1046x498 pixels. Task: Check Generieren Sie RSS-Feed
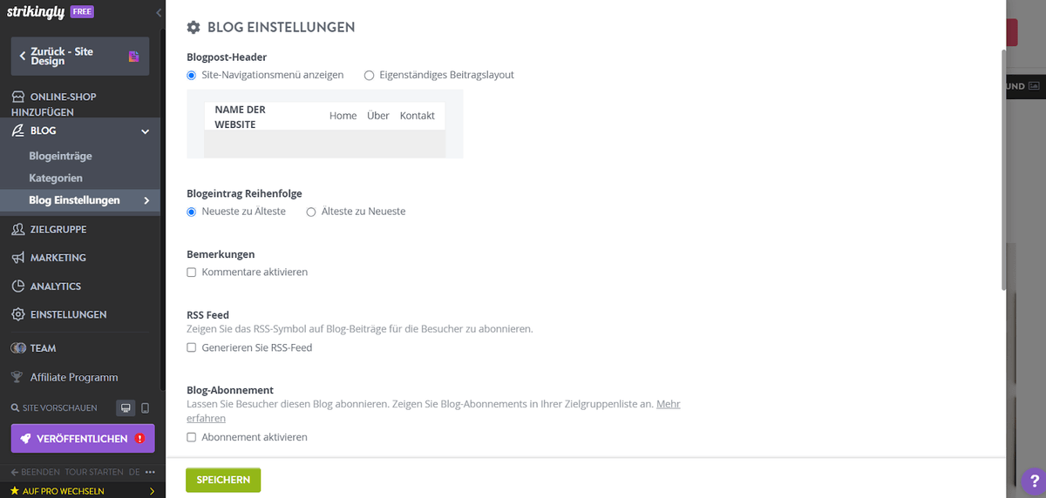192,348
